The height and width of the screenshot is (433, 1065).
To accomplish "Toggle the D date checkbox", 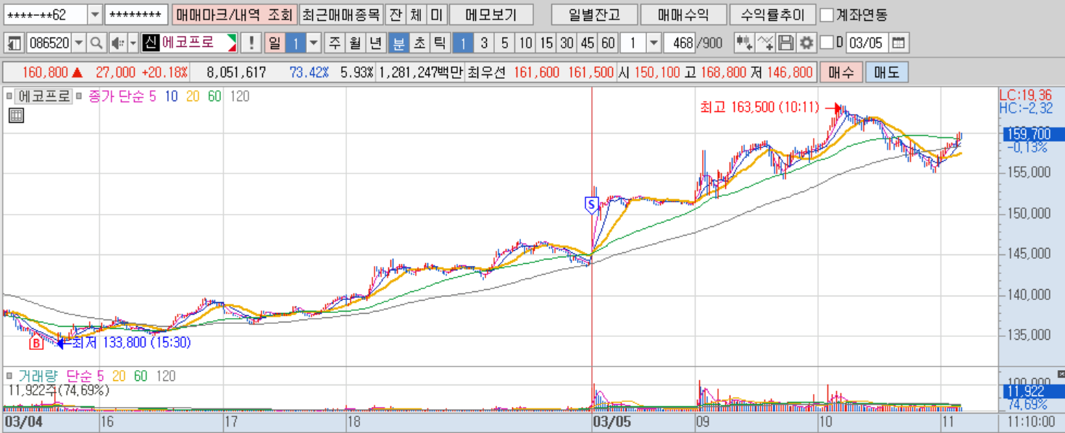I will 826,43.
